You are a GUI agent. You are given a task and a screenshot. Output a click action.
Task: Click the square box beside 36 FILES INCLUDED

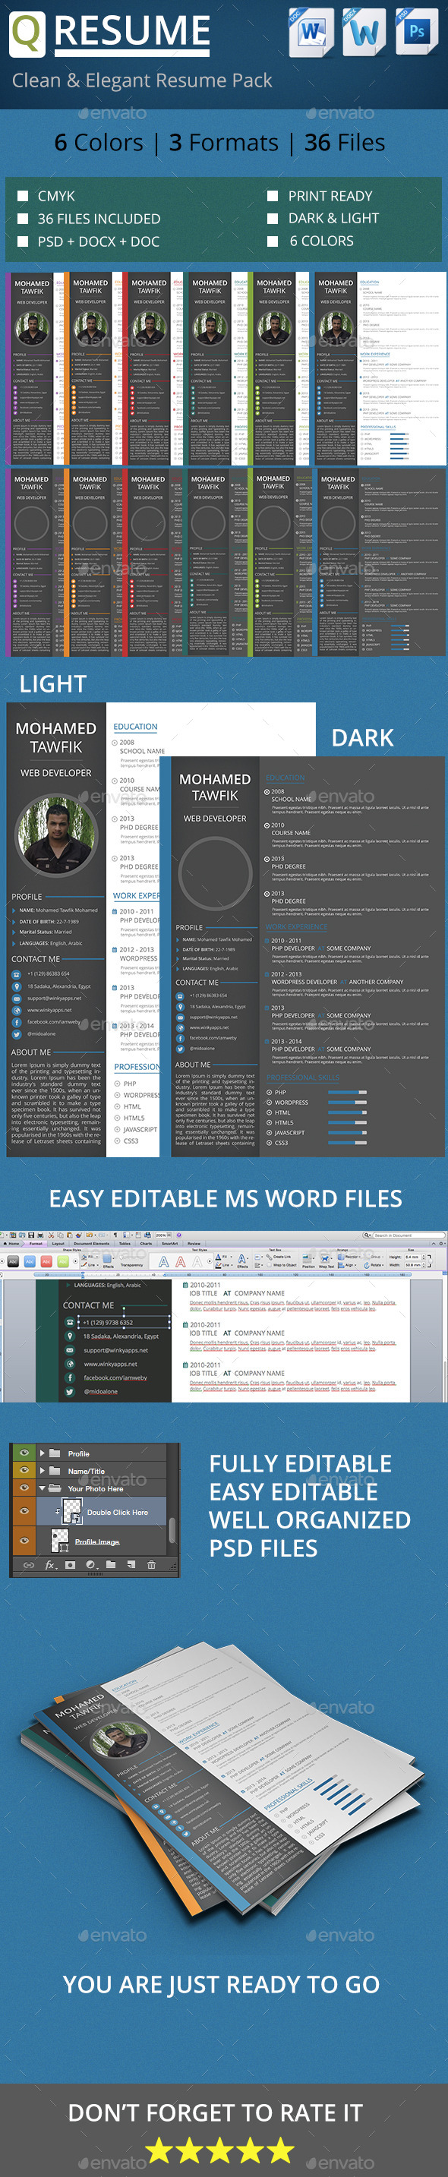24,219
